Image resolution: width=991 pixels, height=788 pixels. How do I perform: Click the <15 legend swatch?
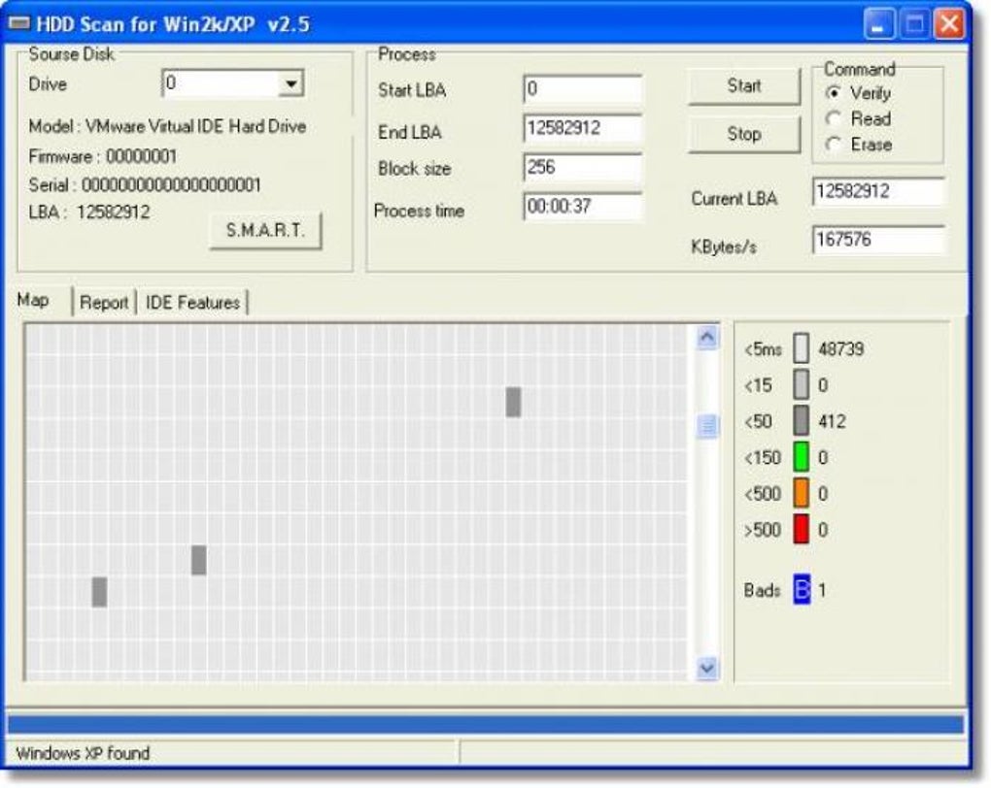click(801, 384)
